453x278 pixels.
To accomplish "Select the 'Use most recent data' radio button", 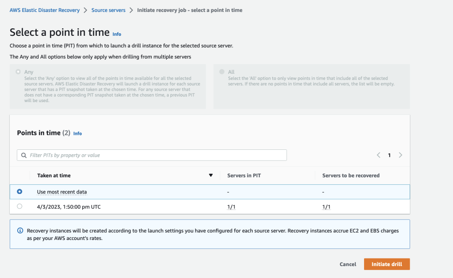I will point(19,191).
